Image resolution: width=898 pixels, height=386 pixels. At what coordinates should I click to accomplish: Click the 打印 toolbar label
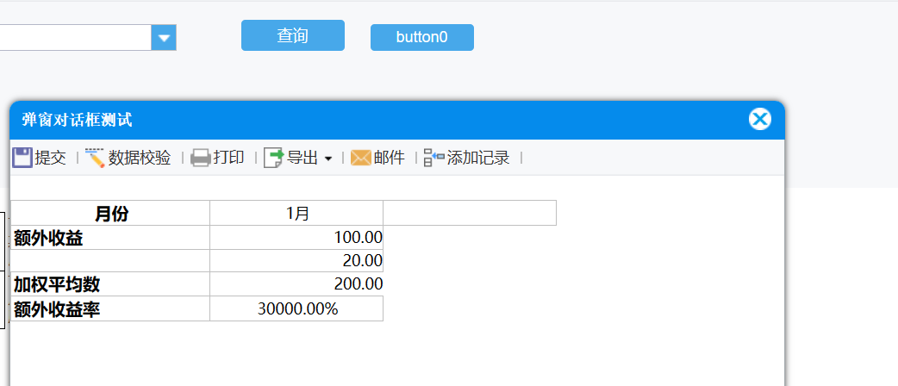pyautogui.click(x=229, y=158)
